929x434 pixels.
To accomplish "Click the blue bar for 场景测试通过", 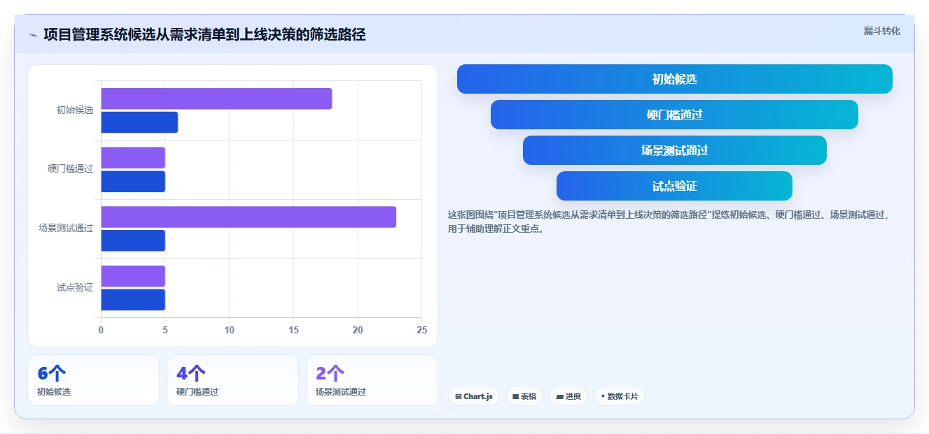I will 133,240.
